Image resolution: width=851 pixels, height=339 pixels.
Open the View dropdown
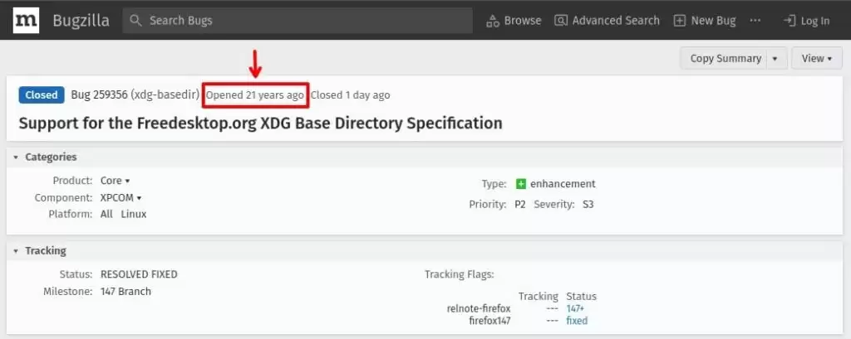[817, 59]
